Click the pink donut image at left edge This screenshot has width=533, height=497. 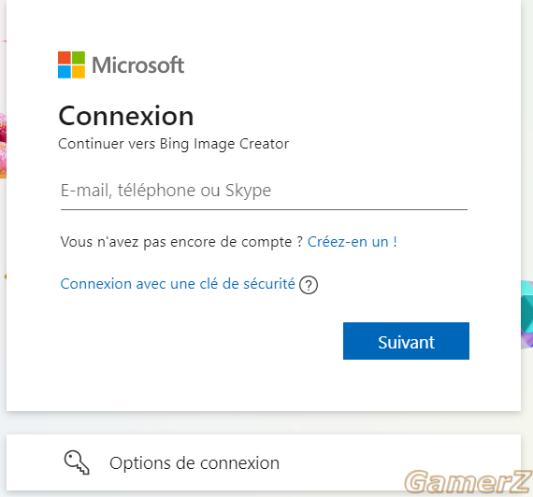click(3, 146)
